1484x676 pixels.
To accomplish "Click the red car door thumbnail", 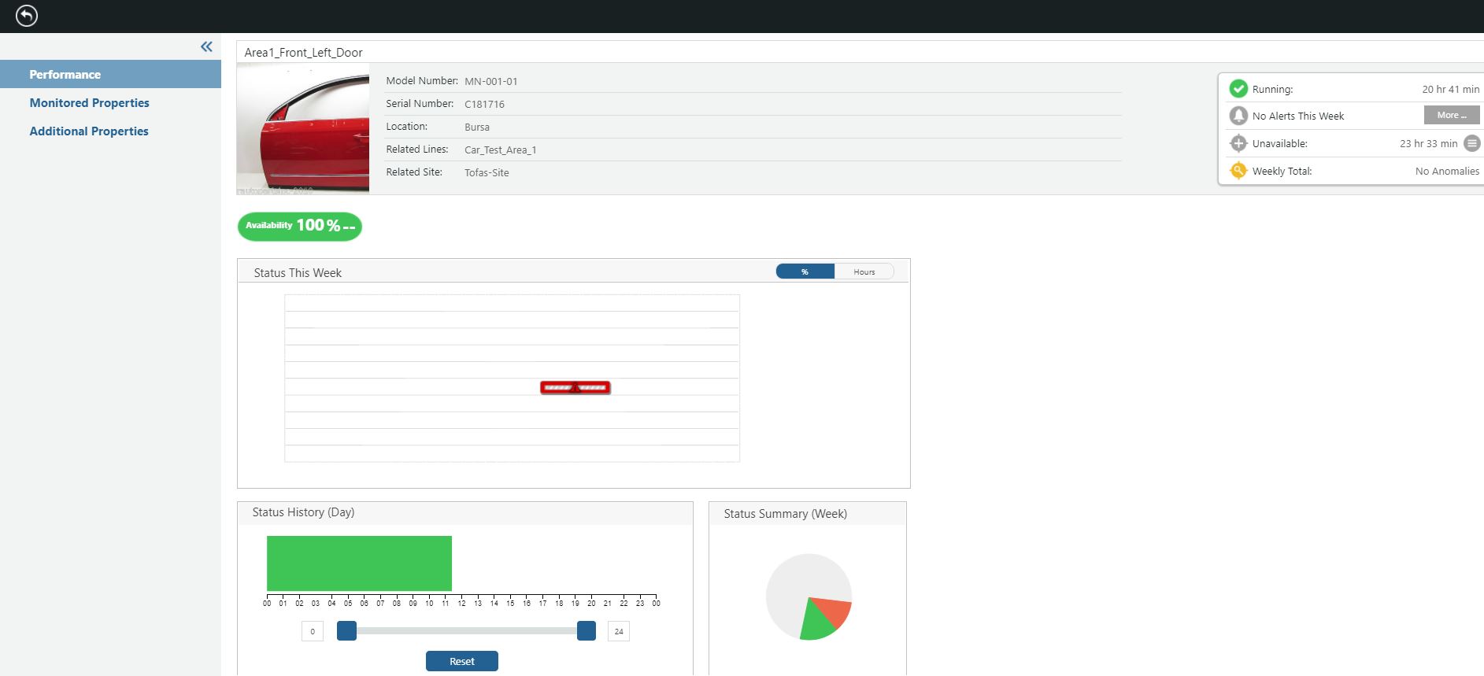I will click(303, 129).
